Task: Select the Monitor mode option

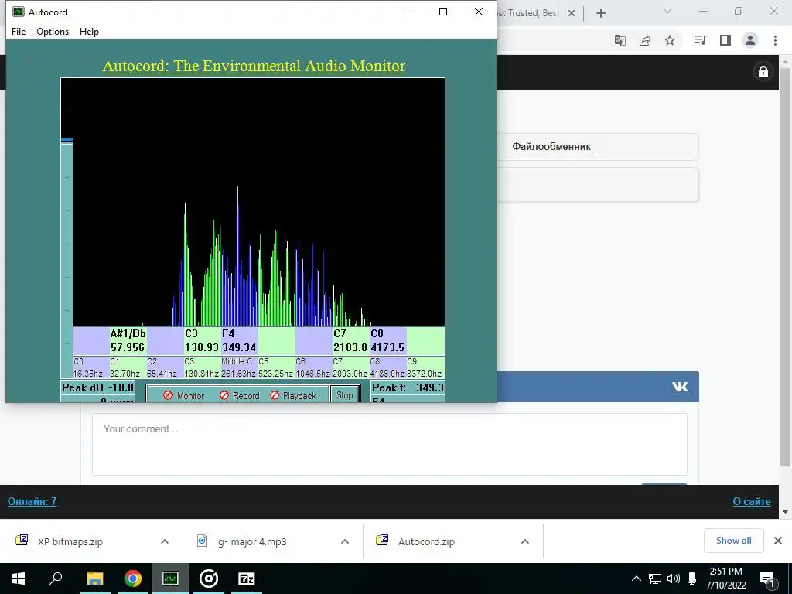Action: click(x=184, y=395)
